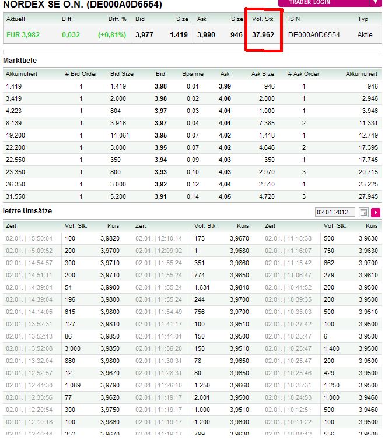This screenshot has height=444, width=388.
Task: Click trade price 3,9610 at 11:06:47
Action: point(368,275)
